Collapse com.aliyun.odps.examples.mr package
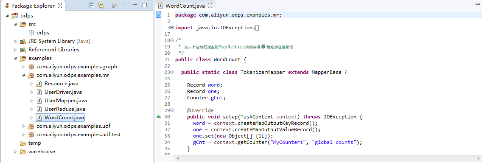This screenshot has height=163, width=482. click(x=23, y=76)
